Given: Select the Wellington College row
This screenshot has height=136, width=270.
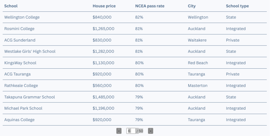Looking at the screenshot, I should (135, 17).
